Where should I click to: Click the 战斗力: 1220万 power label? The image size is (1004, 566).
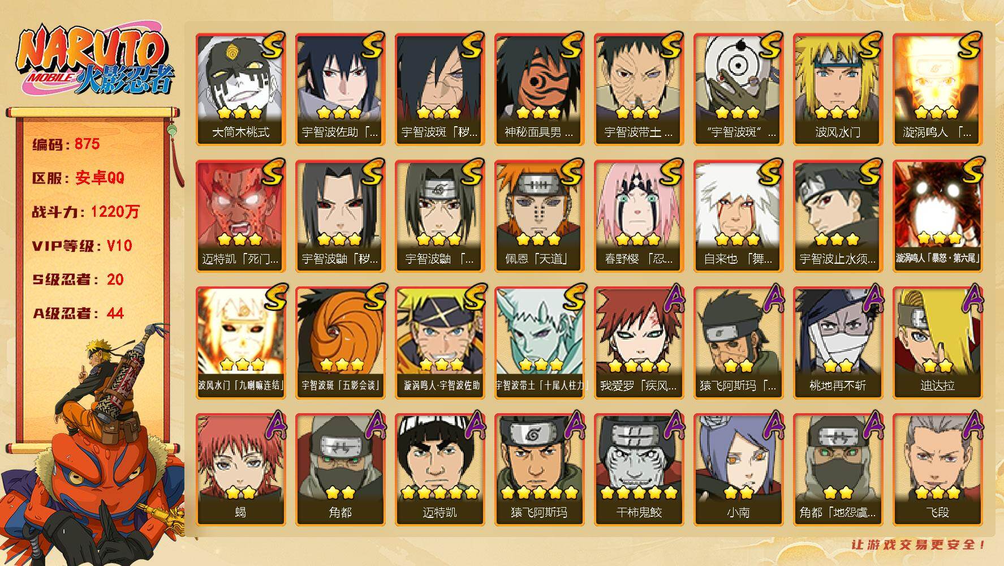click(x=85, y=212)
